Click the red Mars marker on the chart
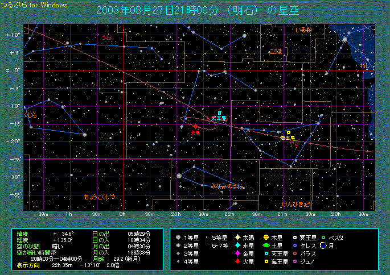 click(195, 126)
